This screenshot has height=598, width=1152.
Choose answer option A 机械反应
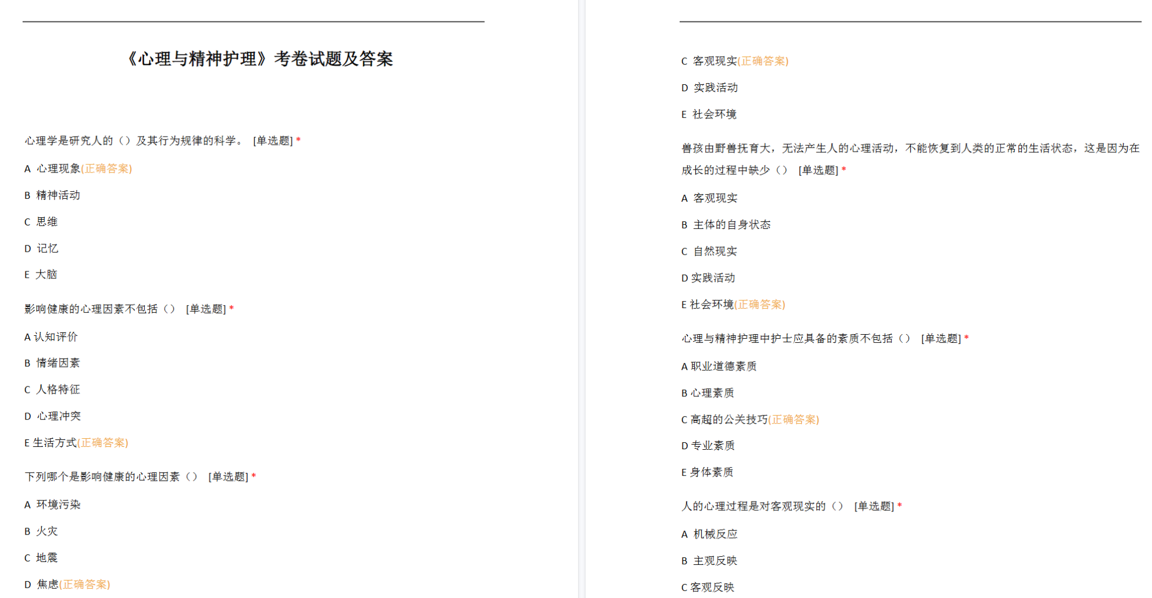click(x=715, y=534)
